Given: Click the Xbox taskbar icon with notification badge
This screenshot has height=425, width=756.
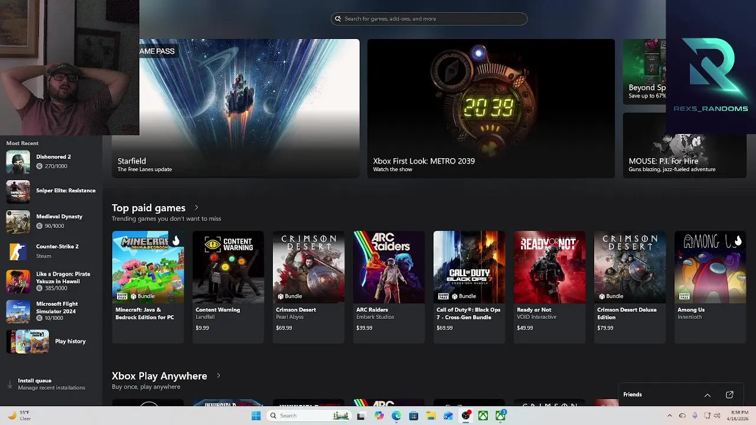Looking at the screenshot, I should pyautogui.click(x=501, y=416).
